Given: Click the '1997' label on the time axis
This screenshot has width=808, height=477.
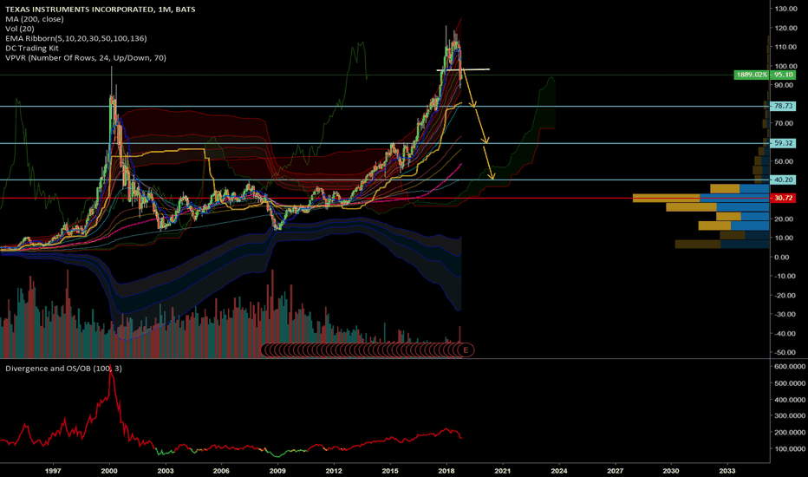Looking at the screenshot, I should click(x=53, y=470).
